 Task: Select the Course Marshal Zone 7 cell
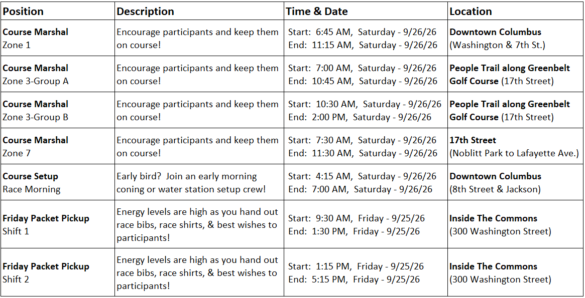(58, 146)
